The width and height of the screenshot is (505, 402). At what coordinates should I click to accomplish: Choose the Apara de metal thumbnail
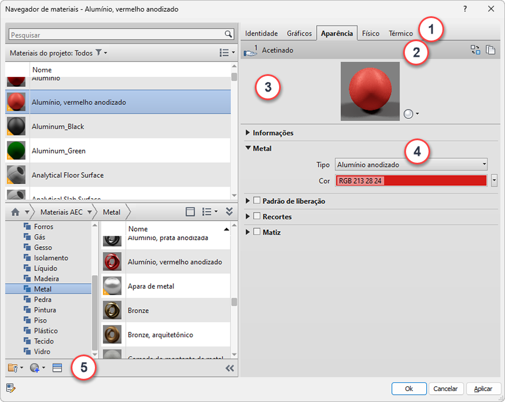coord(112,286)
